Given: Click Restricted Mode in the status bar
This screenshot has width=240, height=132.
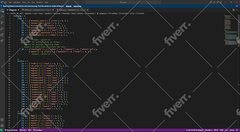Looking at the screenshot, I should pos(11,130).
